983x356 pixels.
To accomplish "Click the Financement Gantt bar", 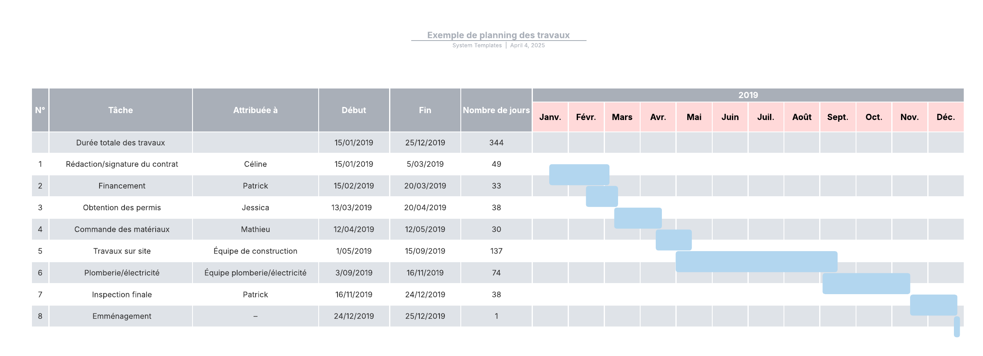I will coord(602,196).
